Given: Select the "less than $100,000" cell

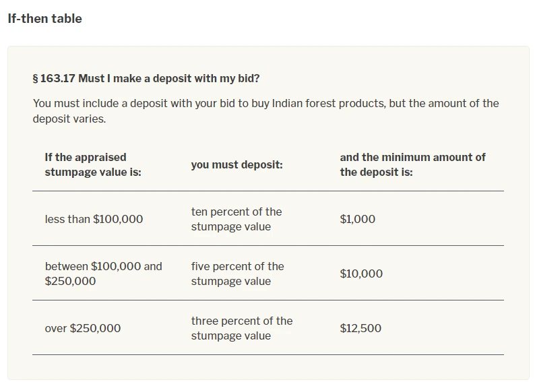Looking at the screenshot, I should [x=94, y=219].
